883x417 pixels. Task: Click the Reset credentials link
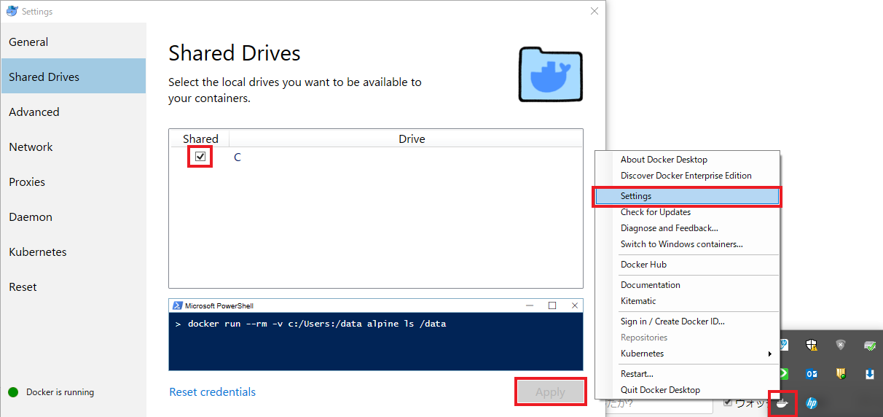[x=213, y=392]
